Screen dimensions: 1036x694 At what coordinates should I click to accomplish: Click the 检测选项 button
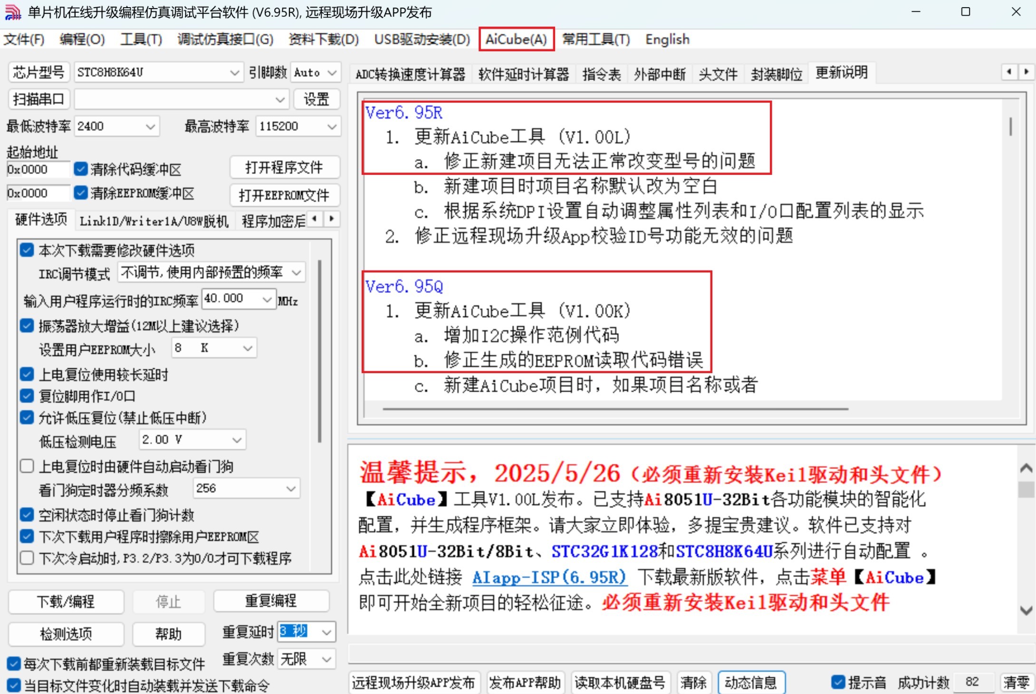click(x=66, y=634)
